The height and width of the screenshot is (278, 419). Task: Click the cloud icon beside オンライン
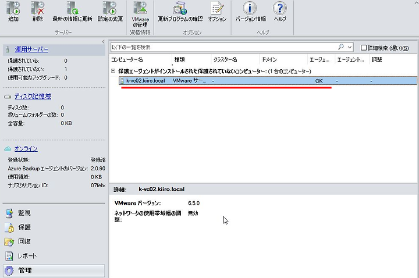tap(8, 149)
